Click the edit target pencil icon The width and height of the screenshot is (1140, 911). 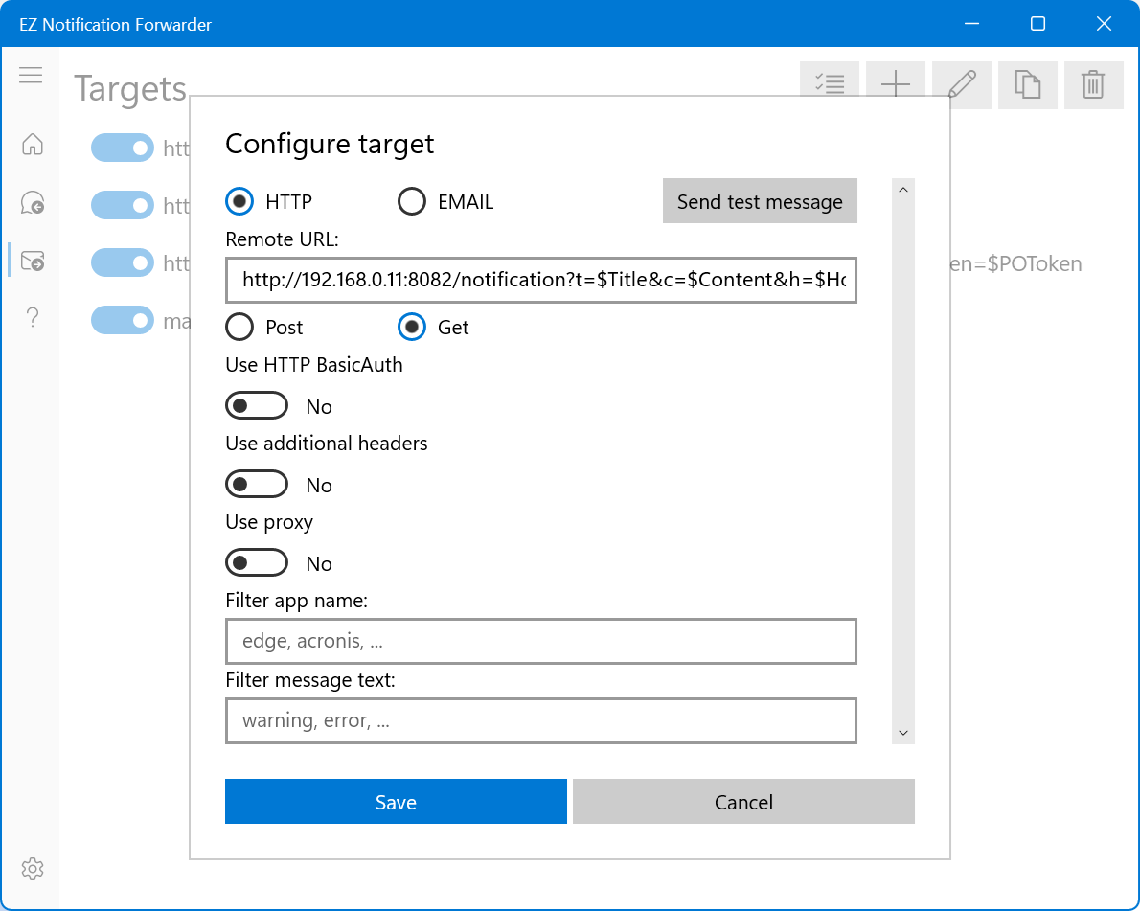click(962, 84)
